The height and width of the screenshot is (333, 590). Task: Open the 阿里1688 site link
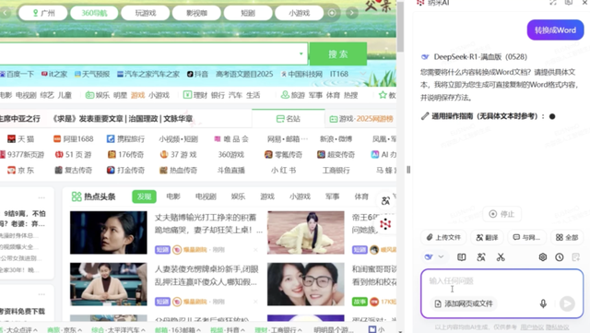coord(74,139)
